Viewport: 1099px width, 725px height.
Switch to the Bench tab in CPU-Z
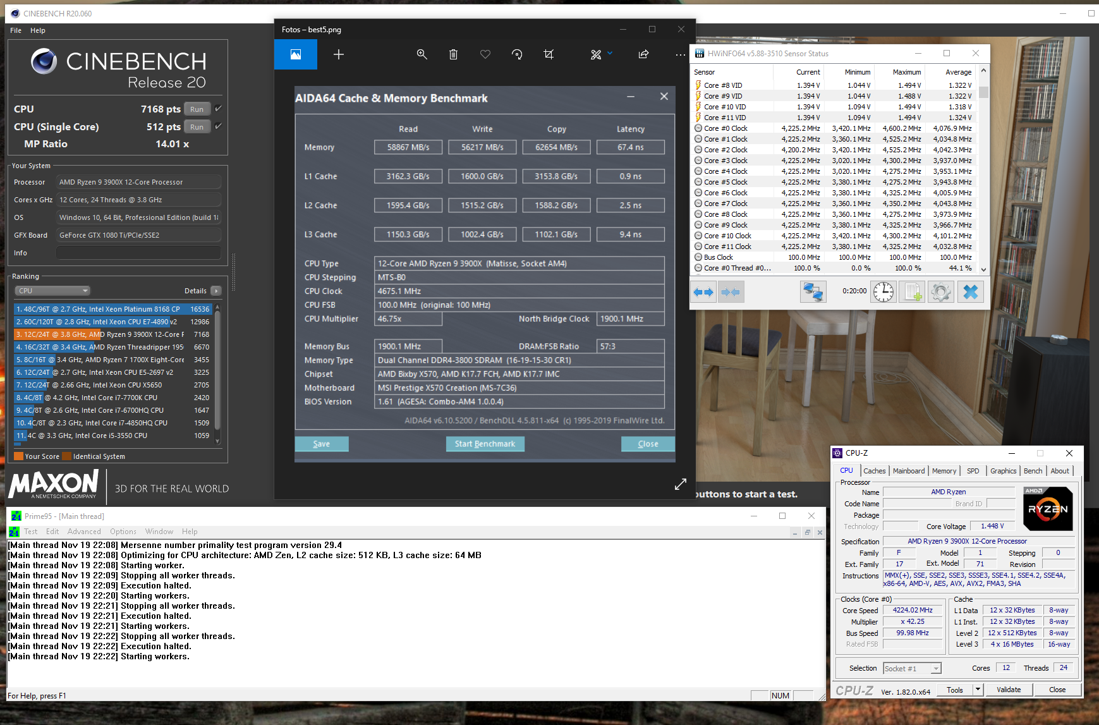pos(1033,471)
